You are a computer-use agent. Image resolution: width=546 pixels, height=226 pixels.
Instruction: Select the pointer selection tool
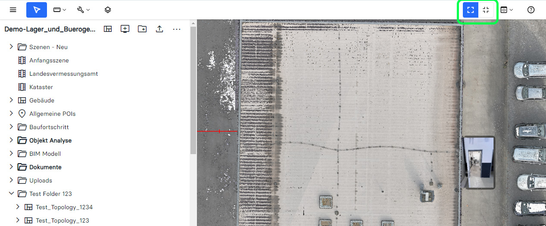coord(37,10)
